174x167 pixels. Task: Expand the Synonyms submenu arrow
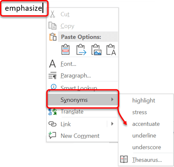[112, 99]
